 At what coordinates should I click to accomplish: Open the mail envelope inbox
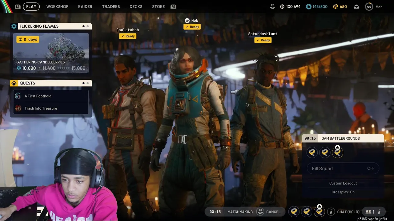coord(356,6)
